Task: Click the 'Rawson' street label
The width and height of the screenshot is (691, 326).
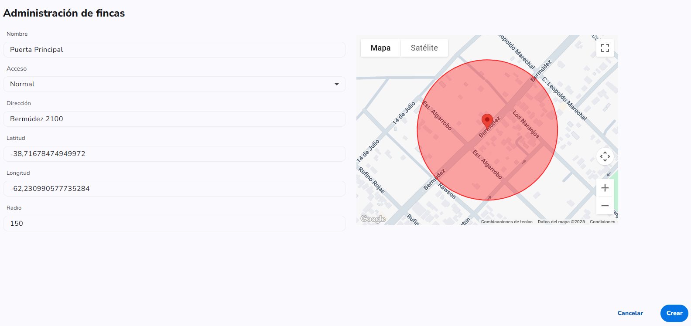Action: pyautogui.click(x=447, y=191)
